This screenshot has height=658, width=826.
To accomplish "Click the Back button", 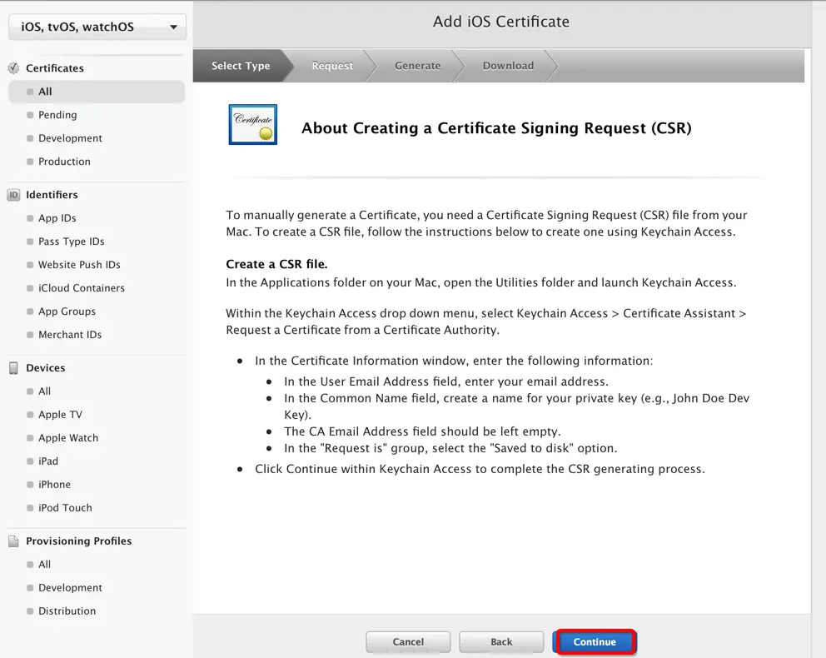I will point(501,641).
